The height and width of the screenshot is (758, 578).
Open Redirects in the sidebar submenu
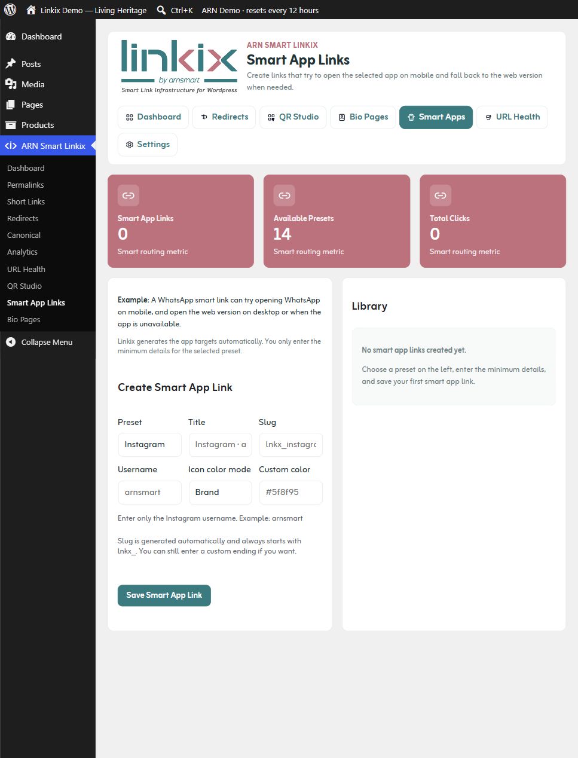pos(23,218)
